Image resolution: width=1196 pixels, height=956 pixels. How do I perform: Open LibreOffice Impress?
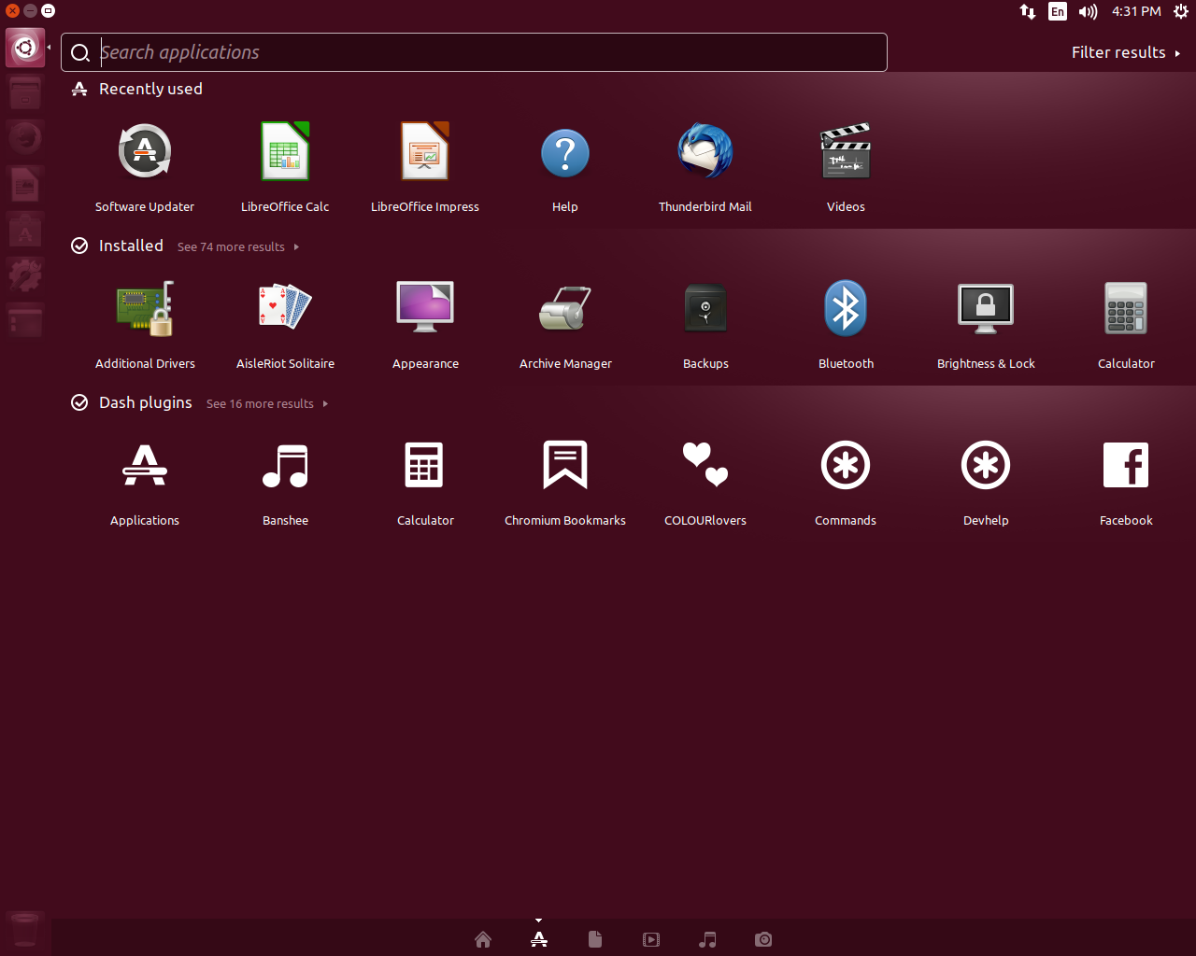point(425,166)
